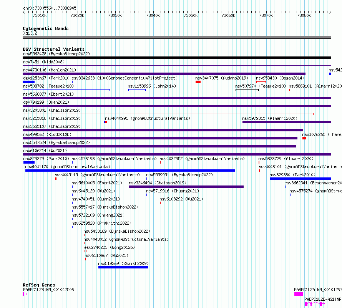Select the nsv3555107 (Chaisson2019) label
The width and height of the screenshot is (342, 308).
[x=52, y=126]
